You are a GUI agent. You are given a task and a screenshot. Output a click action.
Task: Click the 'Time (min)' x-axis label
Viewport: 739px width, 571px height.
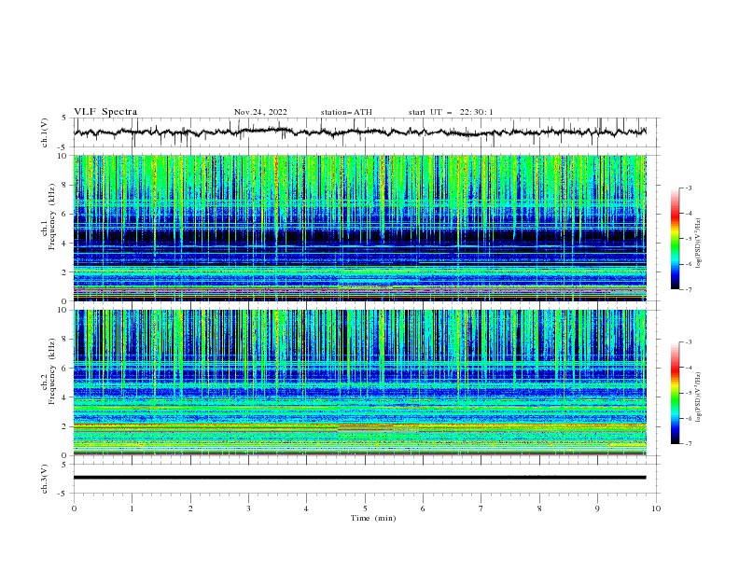(373, 518)
